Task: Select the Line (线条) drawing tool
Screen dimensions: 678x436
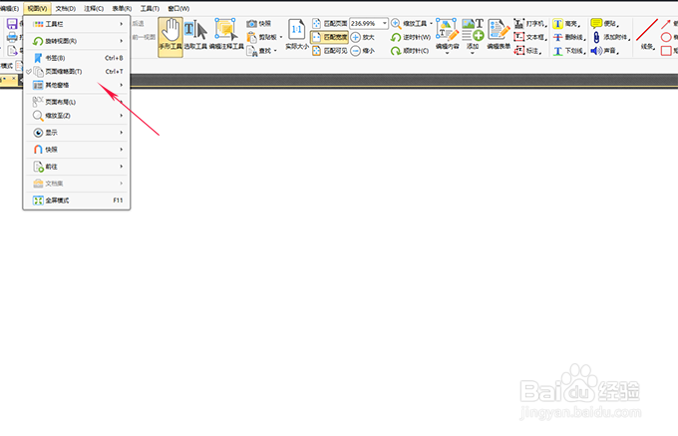Action: pos(647,34)
